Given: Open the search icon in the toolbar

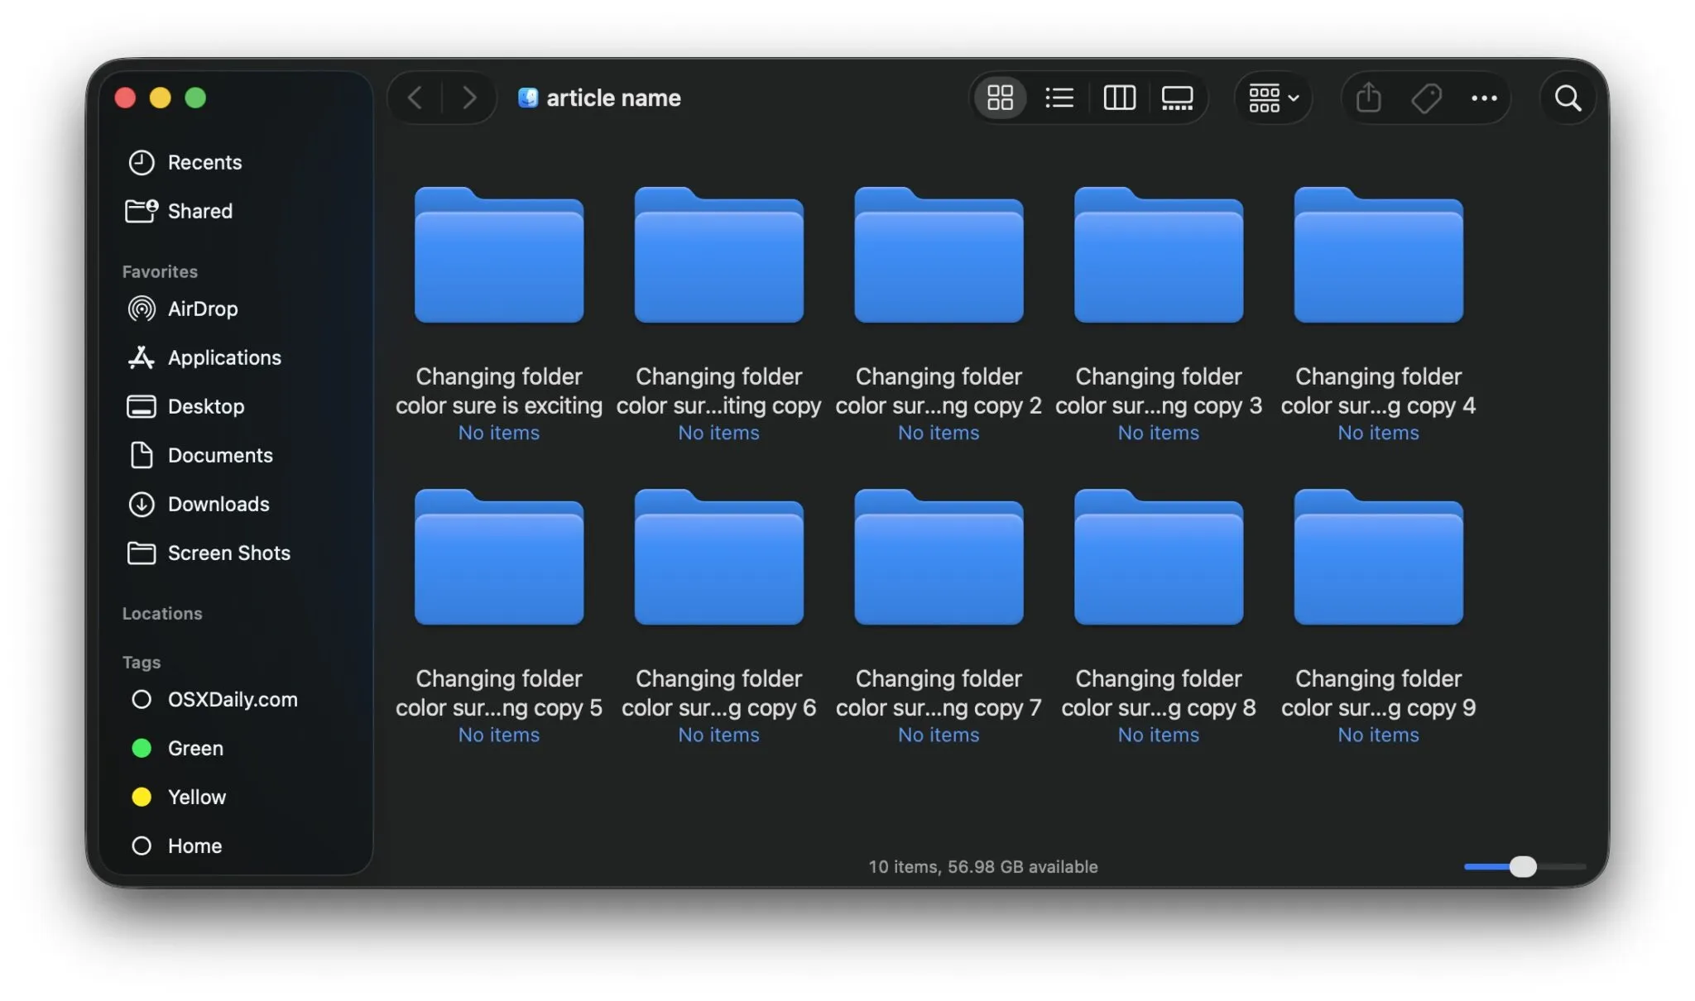Looking at the screenshot, I should [x=1567, y=98].
